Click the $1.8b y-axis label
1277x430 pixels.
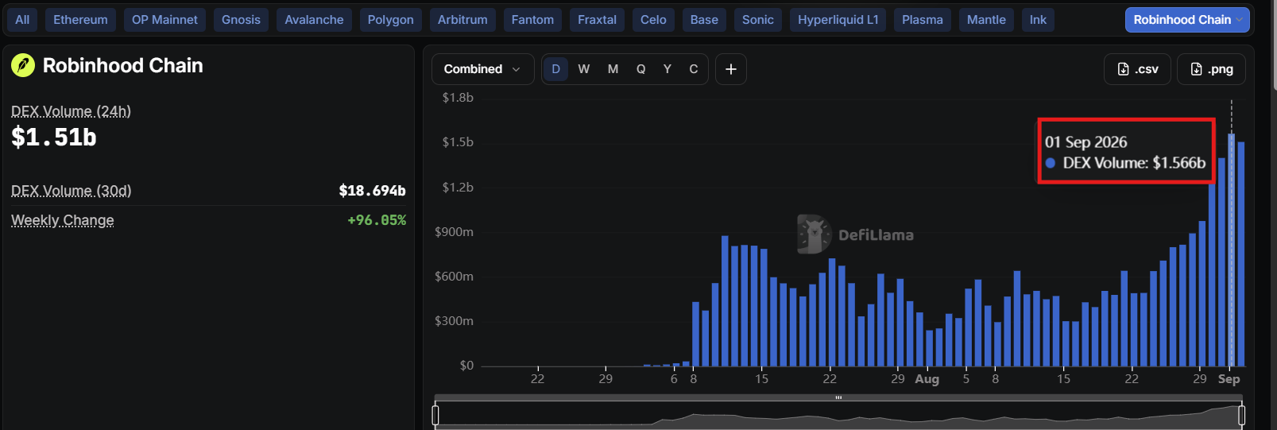click(x=458, y=98)
